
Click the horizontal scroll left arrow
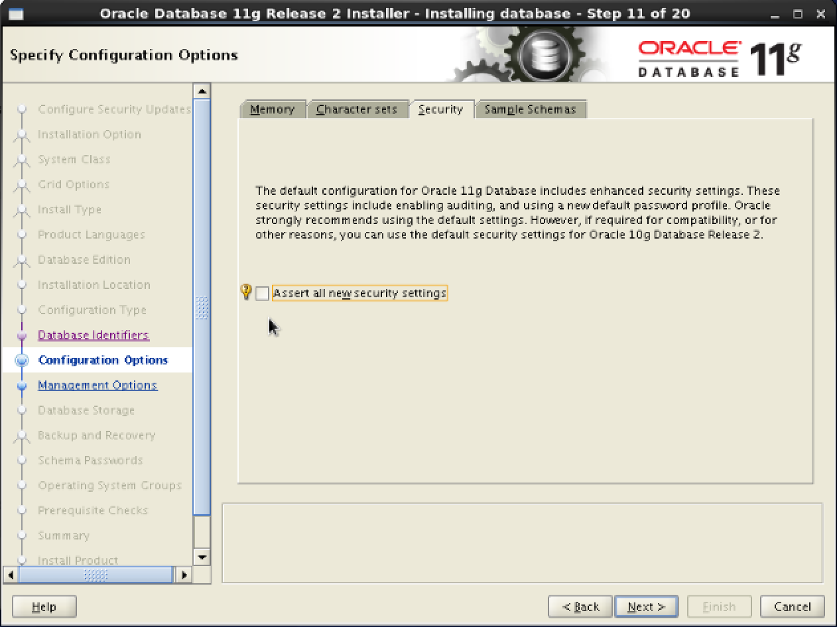click(10, 575)
